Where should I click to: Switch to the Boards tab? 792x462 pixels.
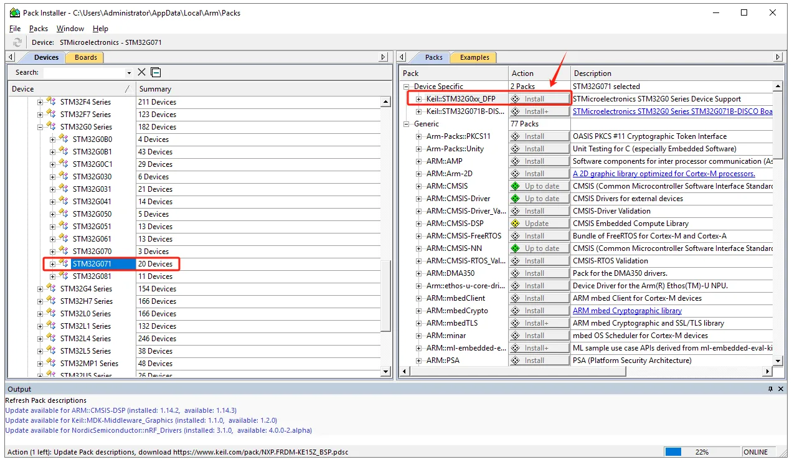pyautogui.click(x=85, y=57)
